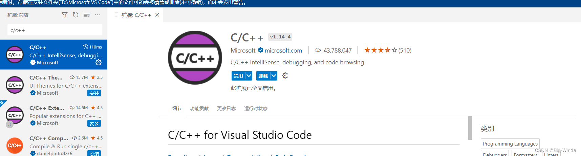Click the download cloud icon beside 43,788,047

(318, 50)
